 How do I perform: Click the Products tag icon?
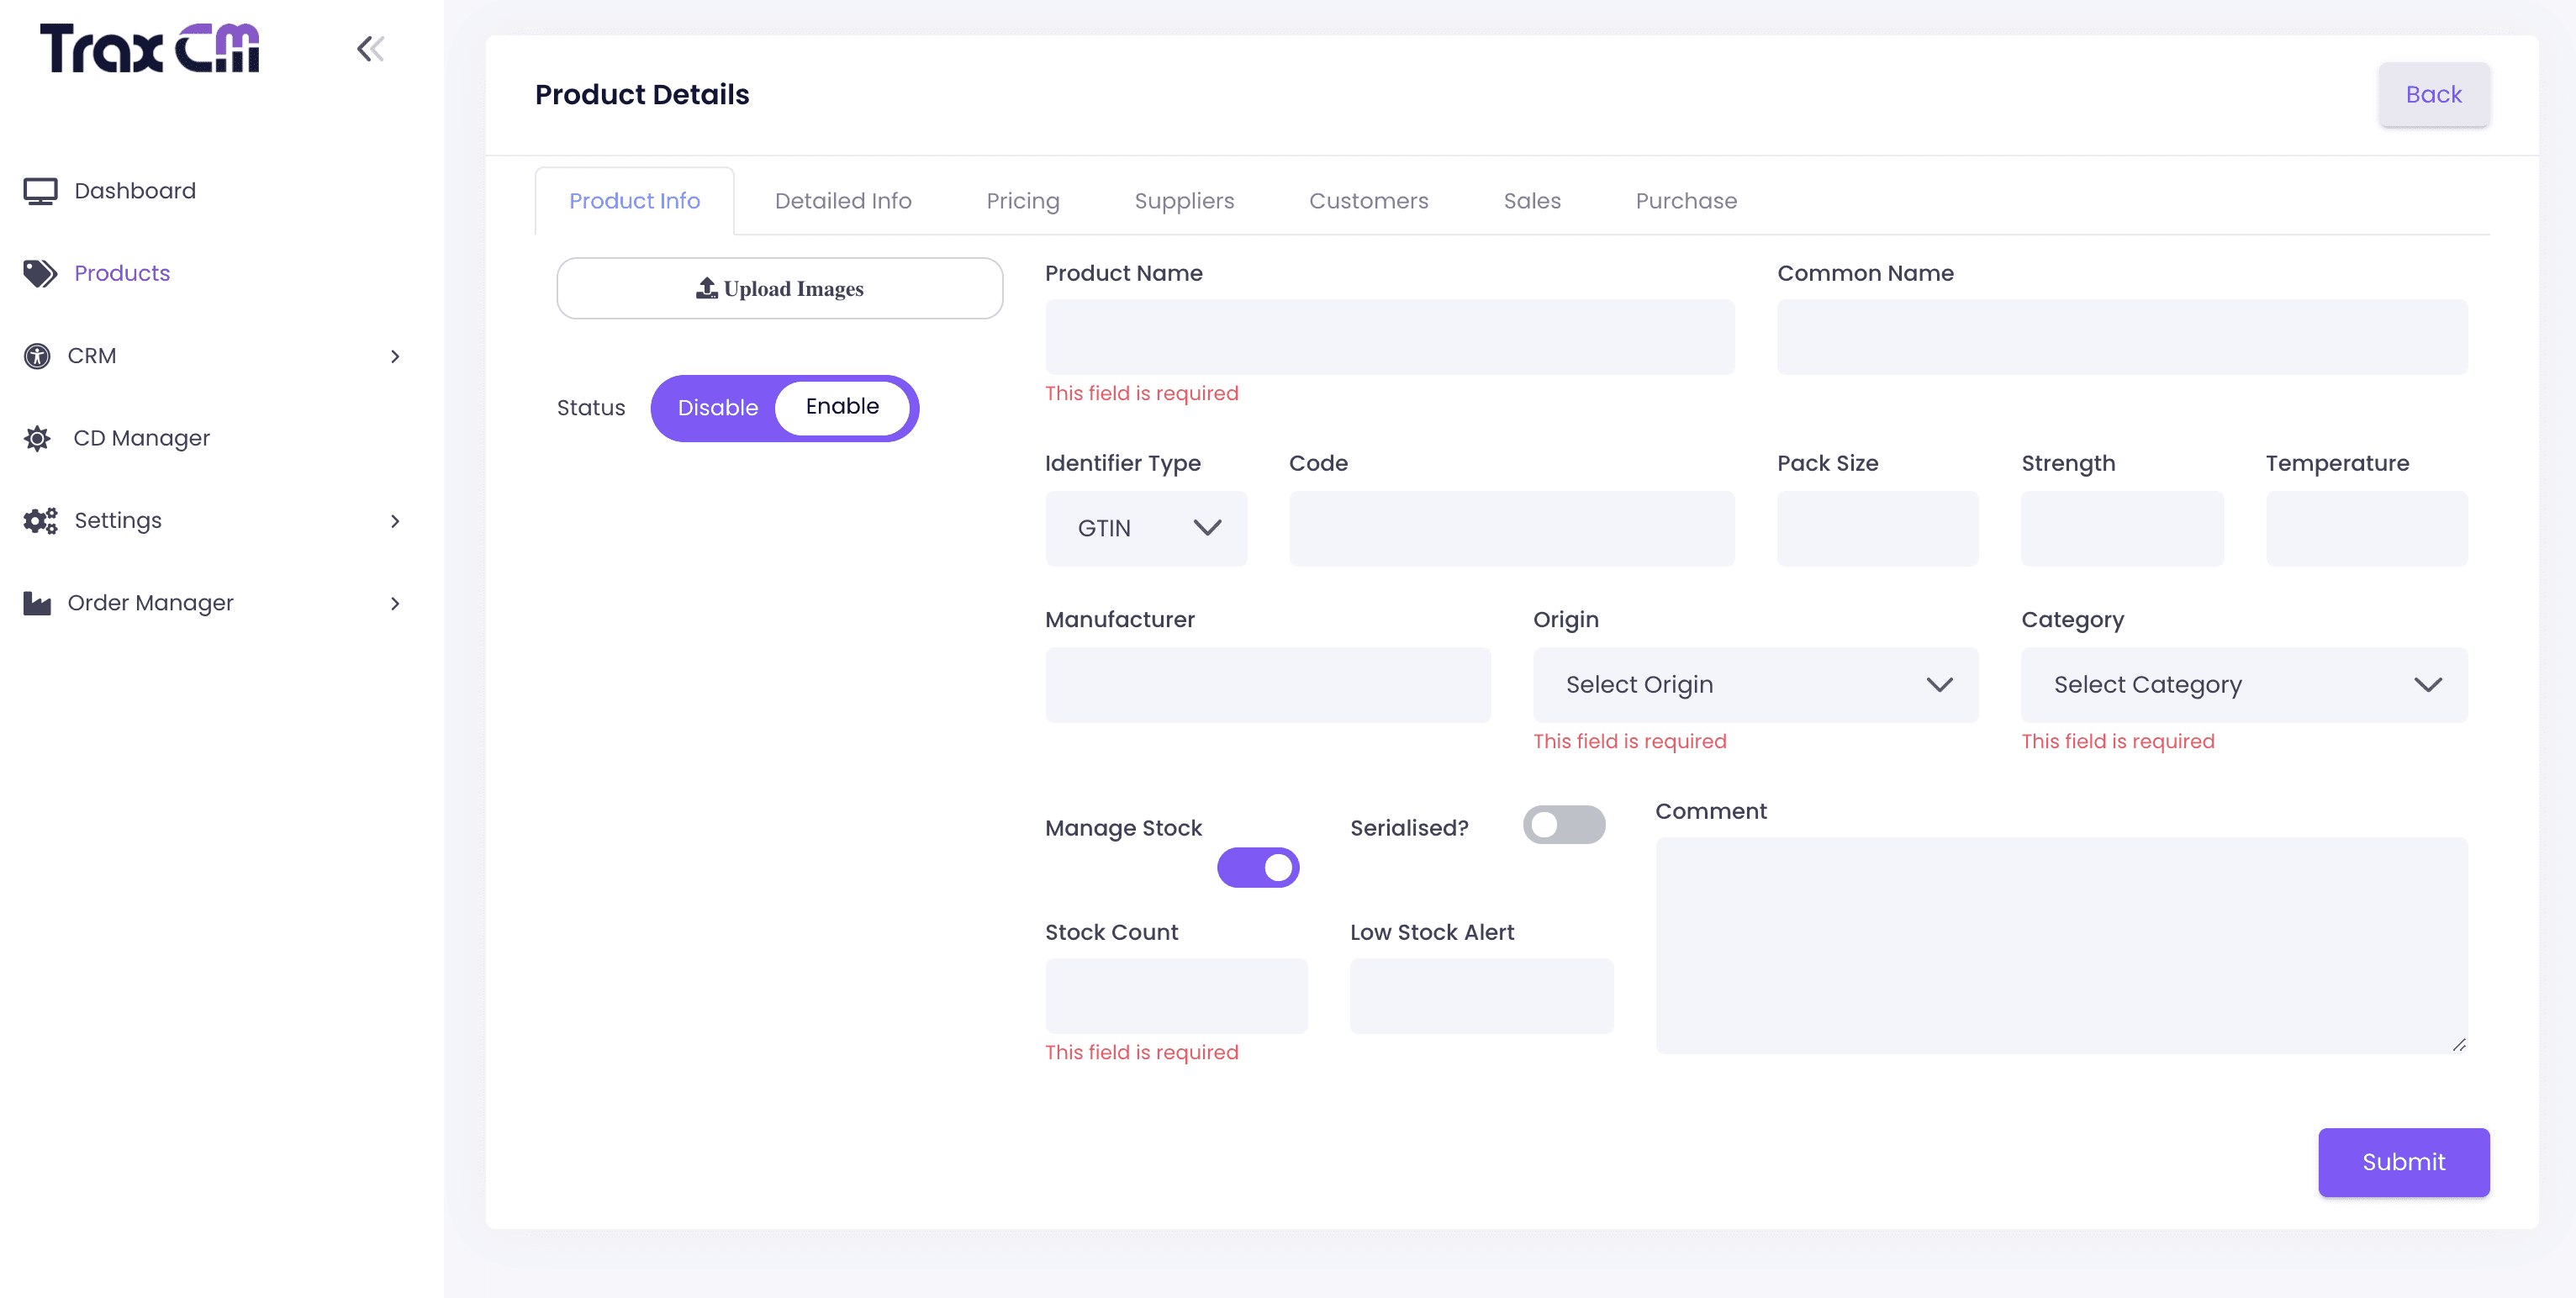(40, 273)
